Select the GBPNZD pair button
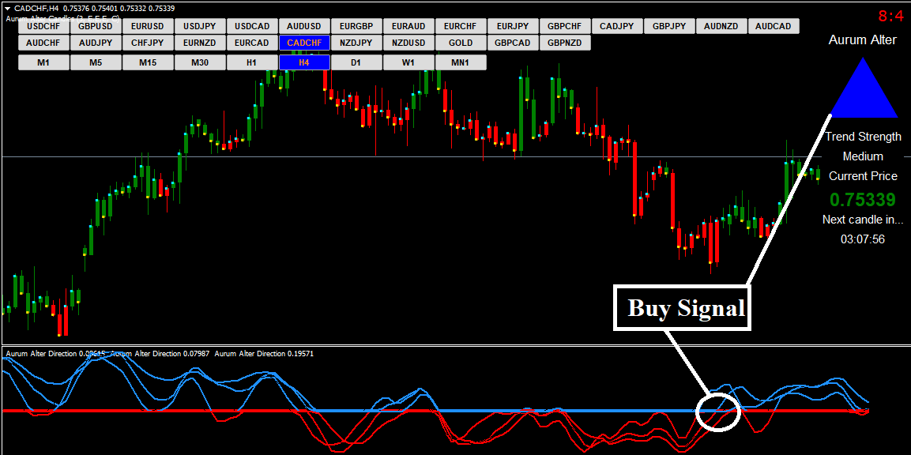Screen dimensions: 911x455 coord(565,43)
